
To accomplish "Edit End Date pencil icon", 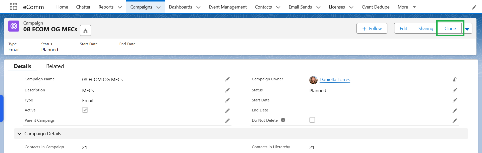I will pyautogui.click(x=455, y=110).
